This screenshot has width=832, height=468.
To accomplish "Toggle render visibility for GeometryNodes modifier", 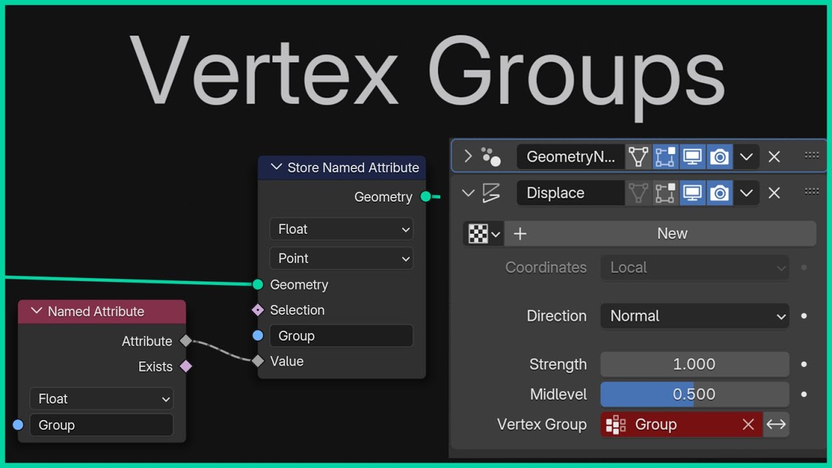I will coord(719,157).
